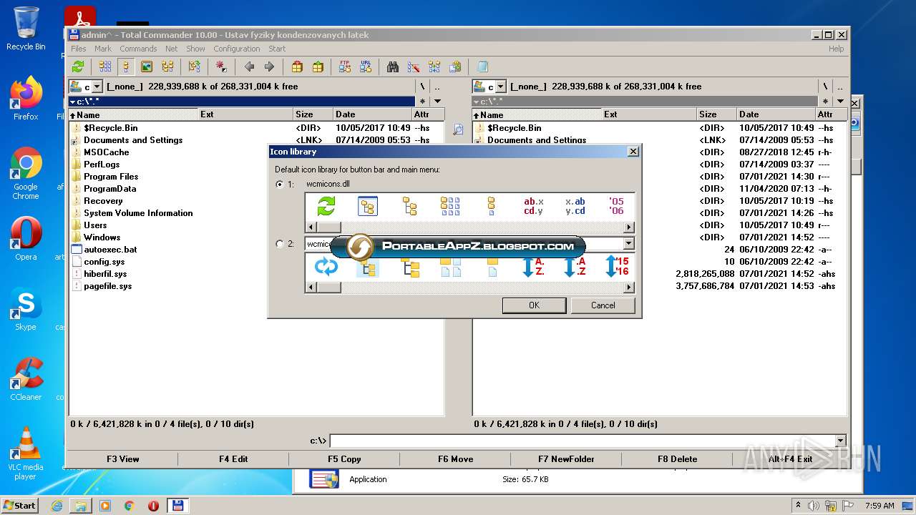Click the notepad icon in toolbar
916x515 pixels.
coord(482,67)
